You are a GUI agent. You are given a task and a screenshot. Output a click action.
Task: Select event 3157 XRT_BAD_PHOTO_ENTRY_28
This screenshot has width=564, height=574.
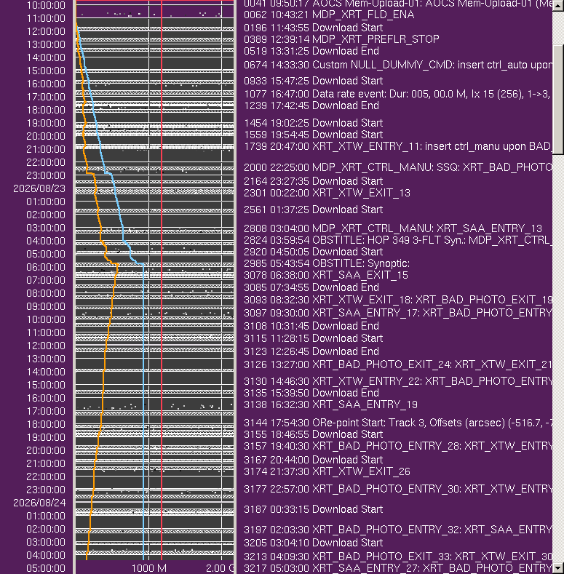pyautogui.click(x=398, y=446)
